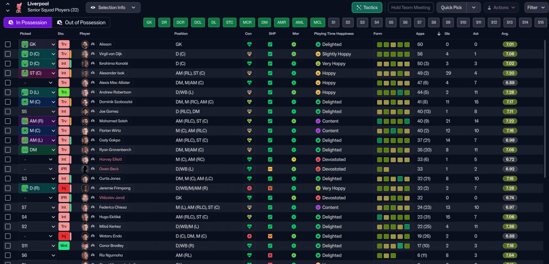
Task: Click the 7.54 average rating pill
Action: click(x=510, y=255)
